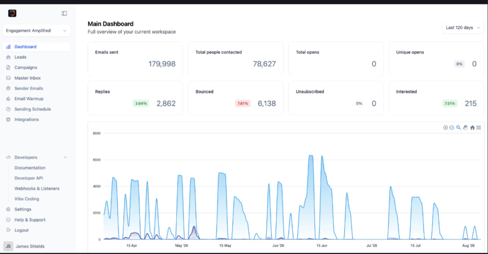Image resolution: width=488 pixels, height=254 pixels.
Task: Select the chart panning hand tool
Action: pos(465,128)
